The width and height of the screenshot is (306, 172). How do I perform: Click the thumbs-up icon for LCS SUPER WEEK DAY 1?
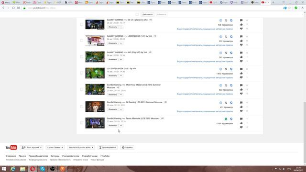click(241, 73)
